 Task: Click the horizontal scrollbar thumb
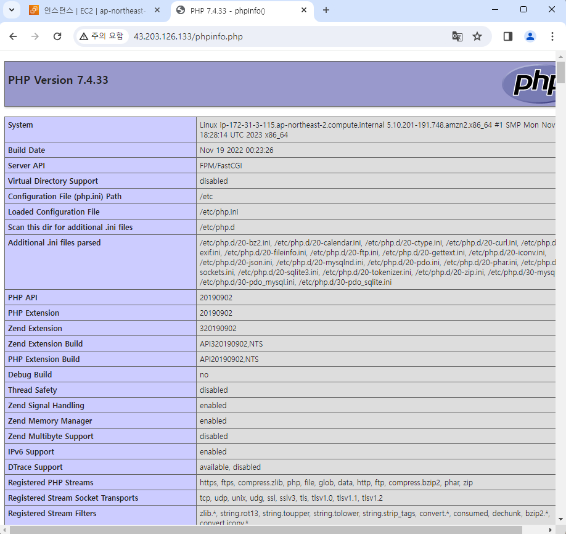point(266,530)
